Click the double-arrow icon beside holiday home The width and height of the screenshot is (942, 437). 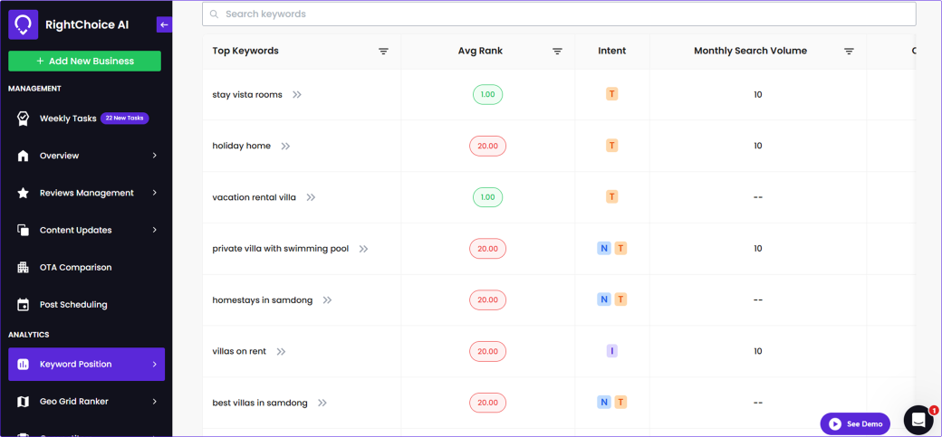[285, 146]
